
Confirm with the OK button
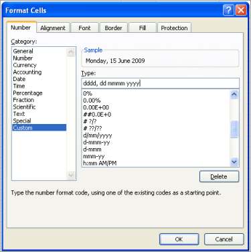(x=179, y=239)
